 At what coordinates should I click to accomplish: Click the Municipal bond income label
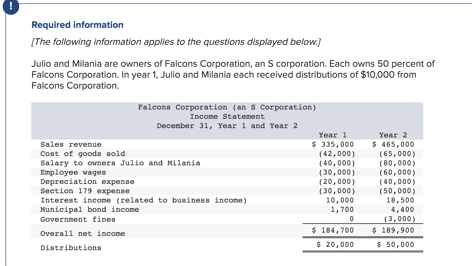[x=90, y=210]
